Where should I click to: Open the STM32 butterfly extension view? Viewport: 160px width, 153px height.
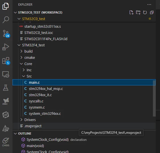pos(6,101)
